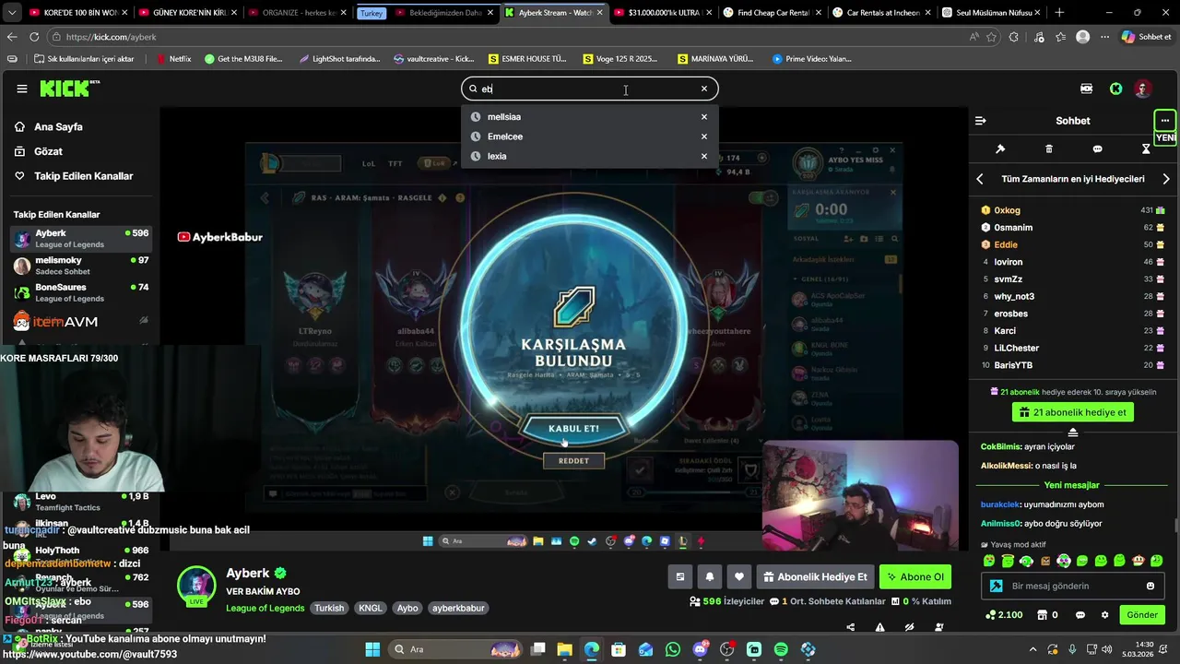Bookmark this page with the star icon

993,37
